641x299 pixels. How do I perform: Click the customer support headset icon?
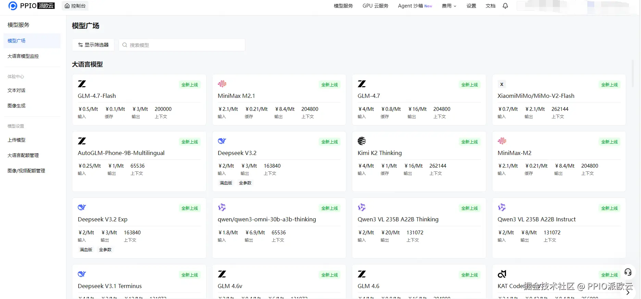(628, 272)
